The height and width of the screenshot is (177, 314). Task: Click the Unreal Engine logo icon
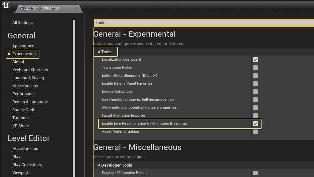(6, 6)
